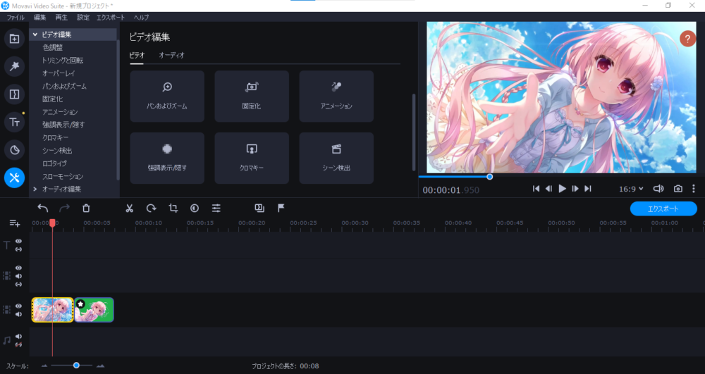Screen dimensions: 705x374
Task: Open the file import sidebar icon
Action: coord(14,39)
